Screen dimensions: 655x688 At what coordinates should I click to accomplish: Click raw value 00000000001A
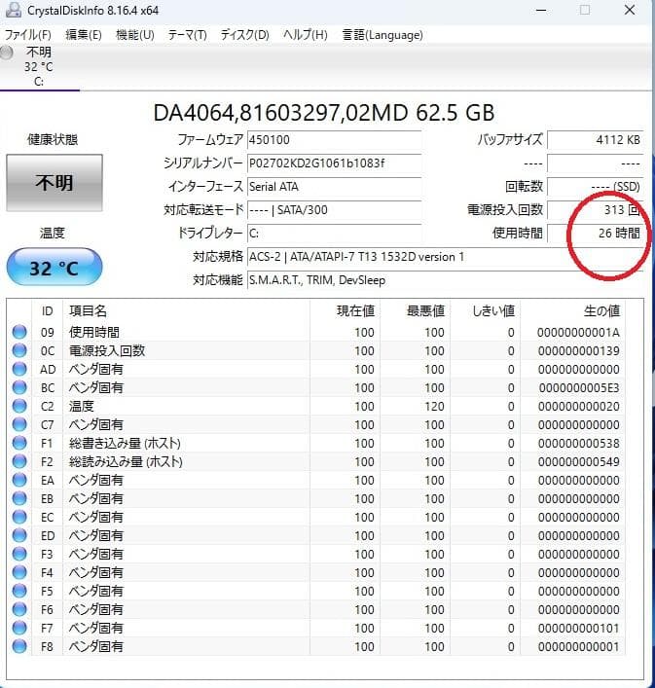pos(578,333)
